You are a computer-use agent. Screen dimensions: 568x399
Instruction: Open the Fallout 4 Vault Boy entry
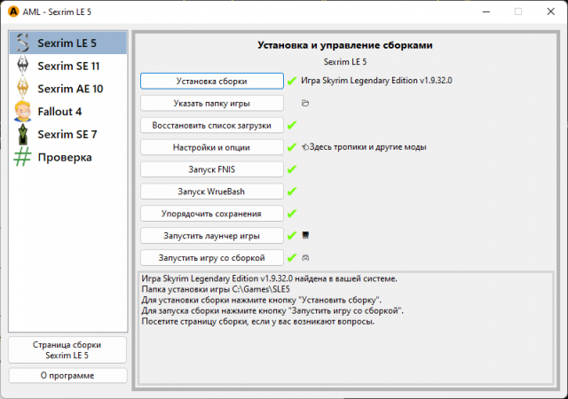click(x=23, y=112)
